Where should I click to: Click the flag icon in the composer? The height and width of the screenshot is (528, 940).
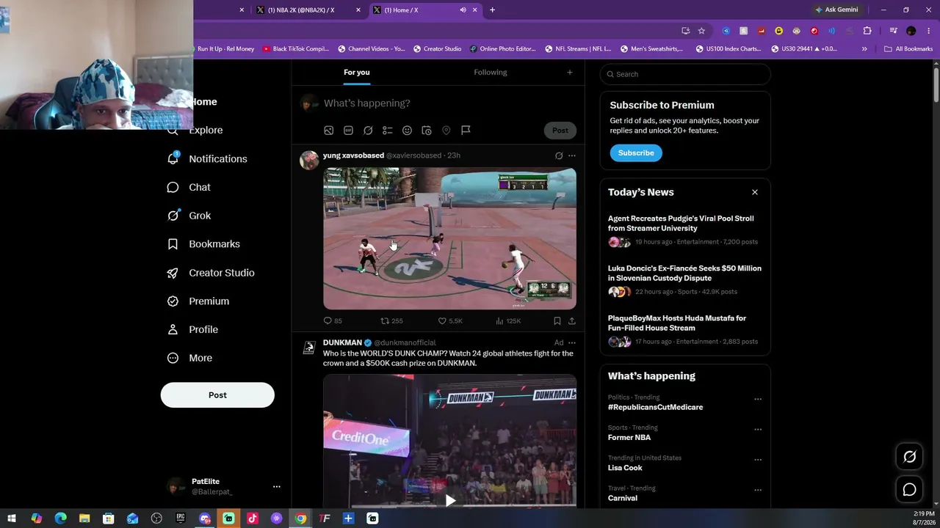click(x=466, y=131)
